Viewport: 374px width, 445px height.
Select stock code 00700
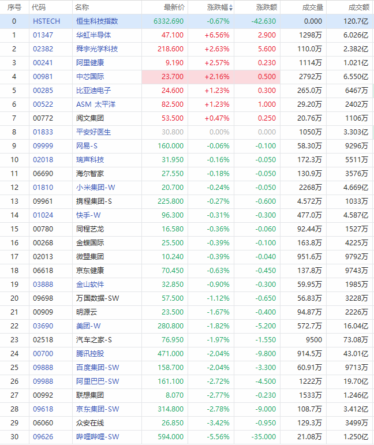click(43, 354)
